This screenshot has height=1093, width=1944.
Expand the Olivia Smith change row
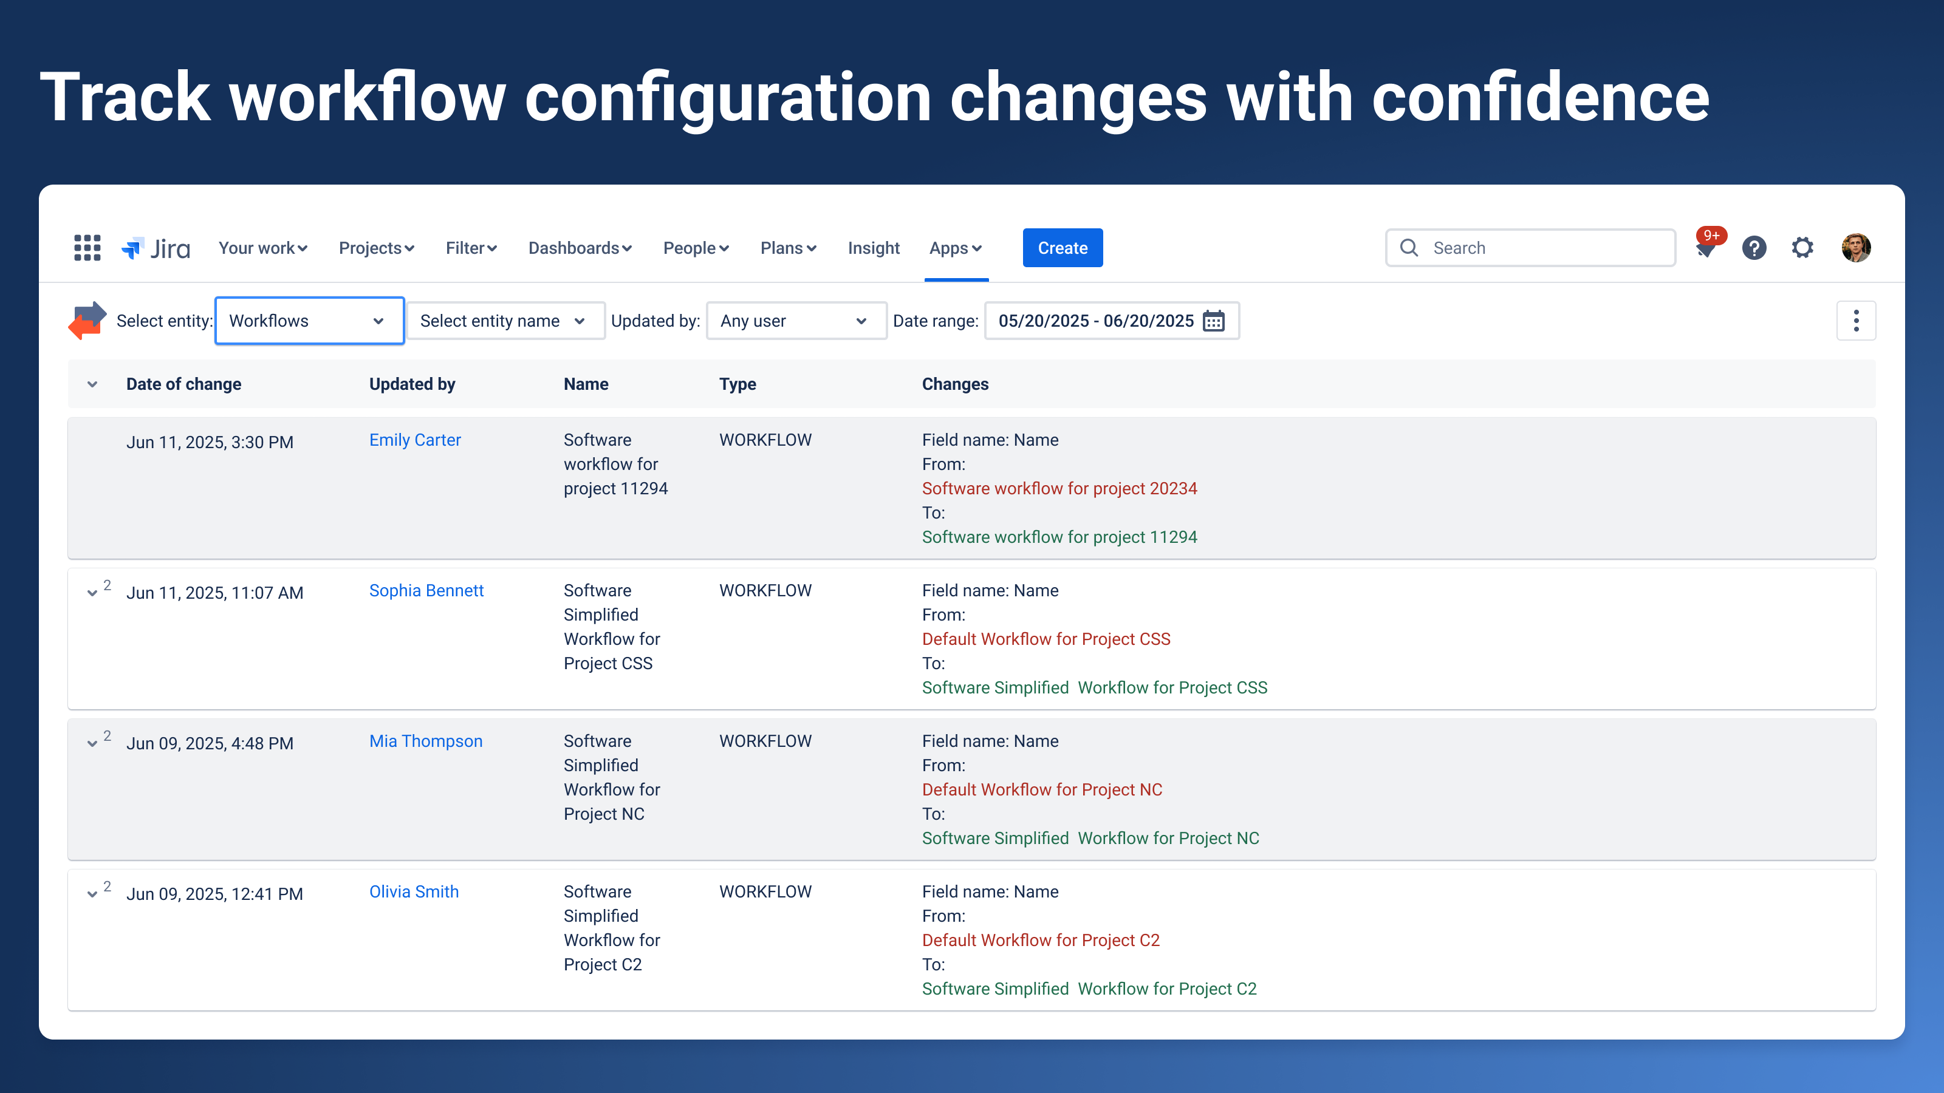tap(92, 894)
